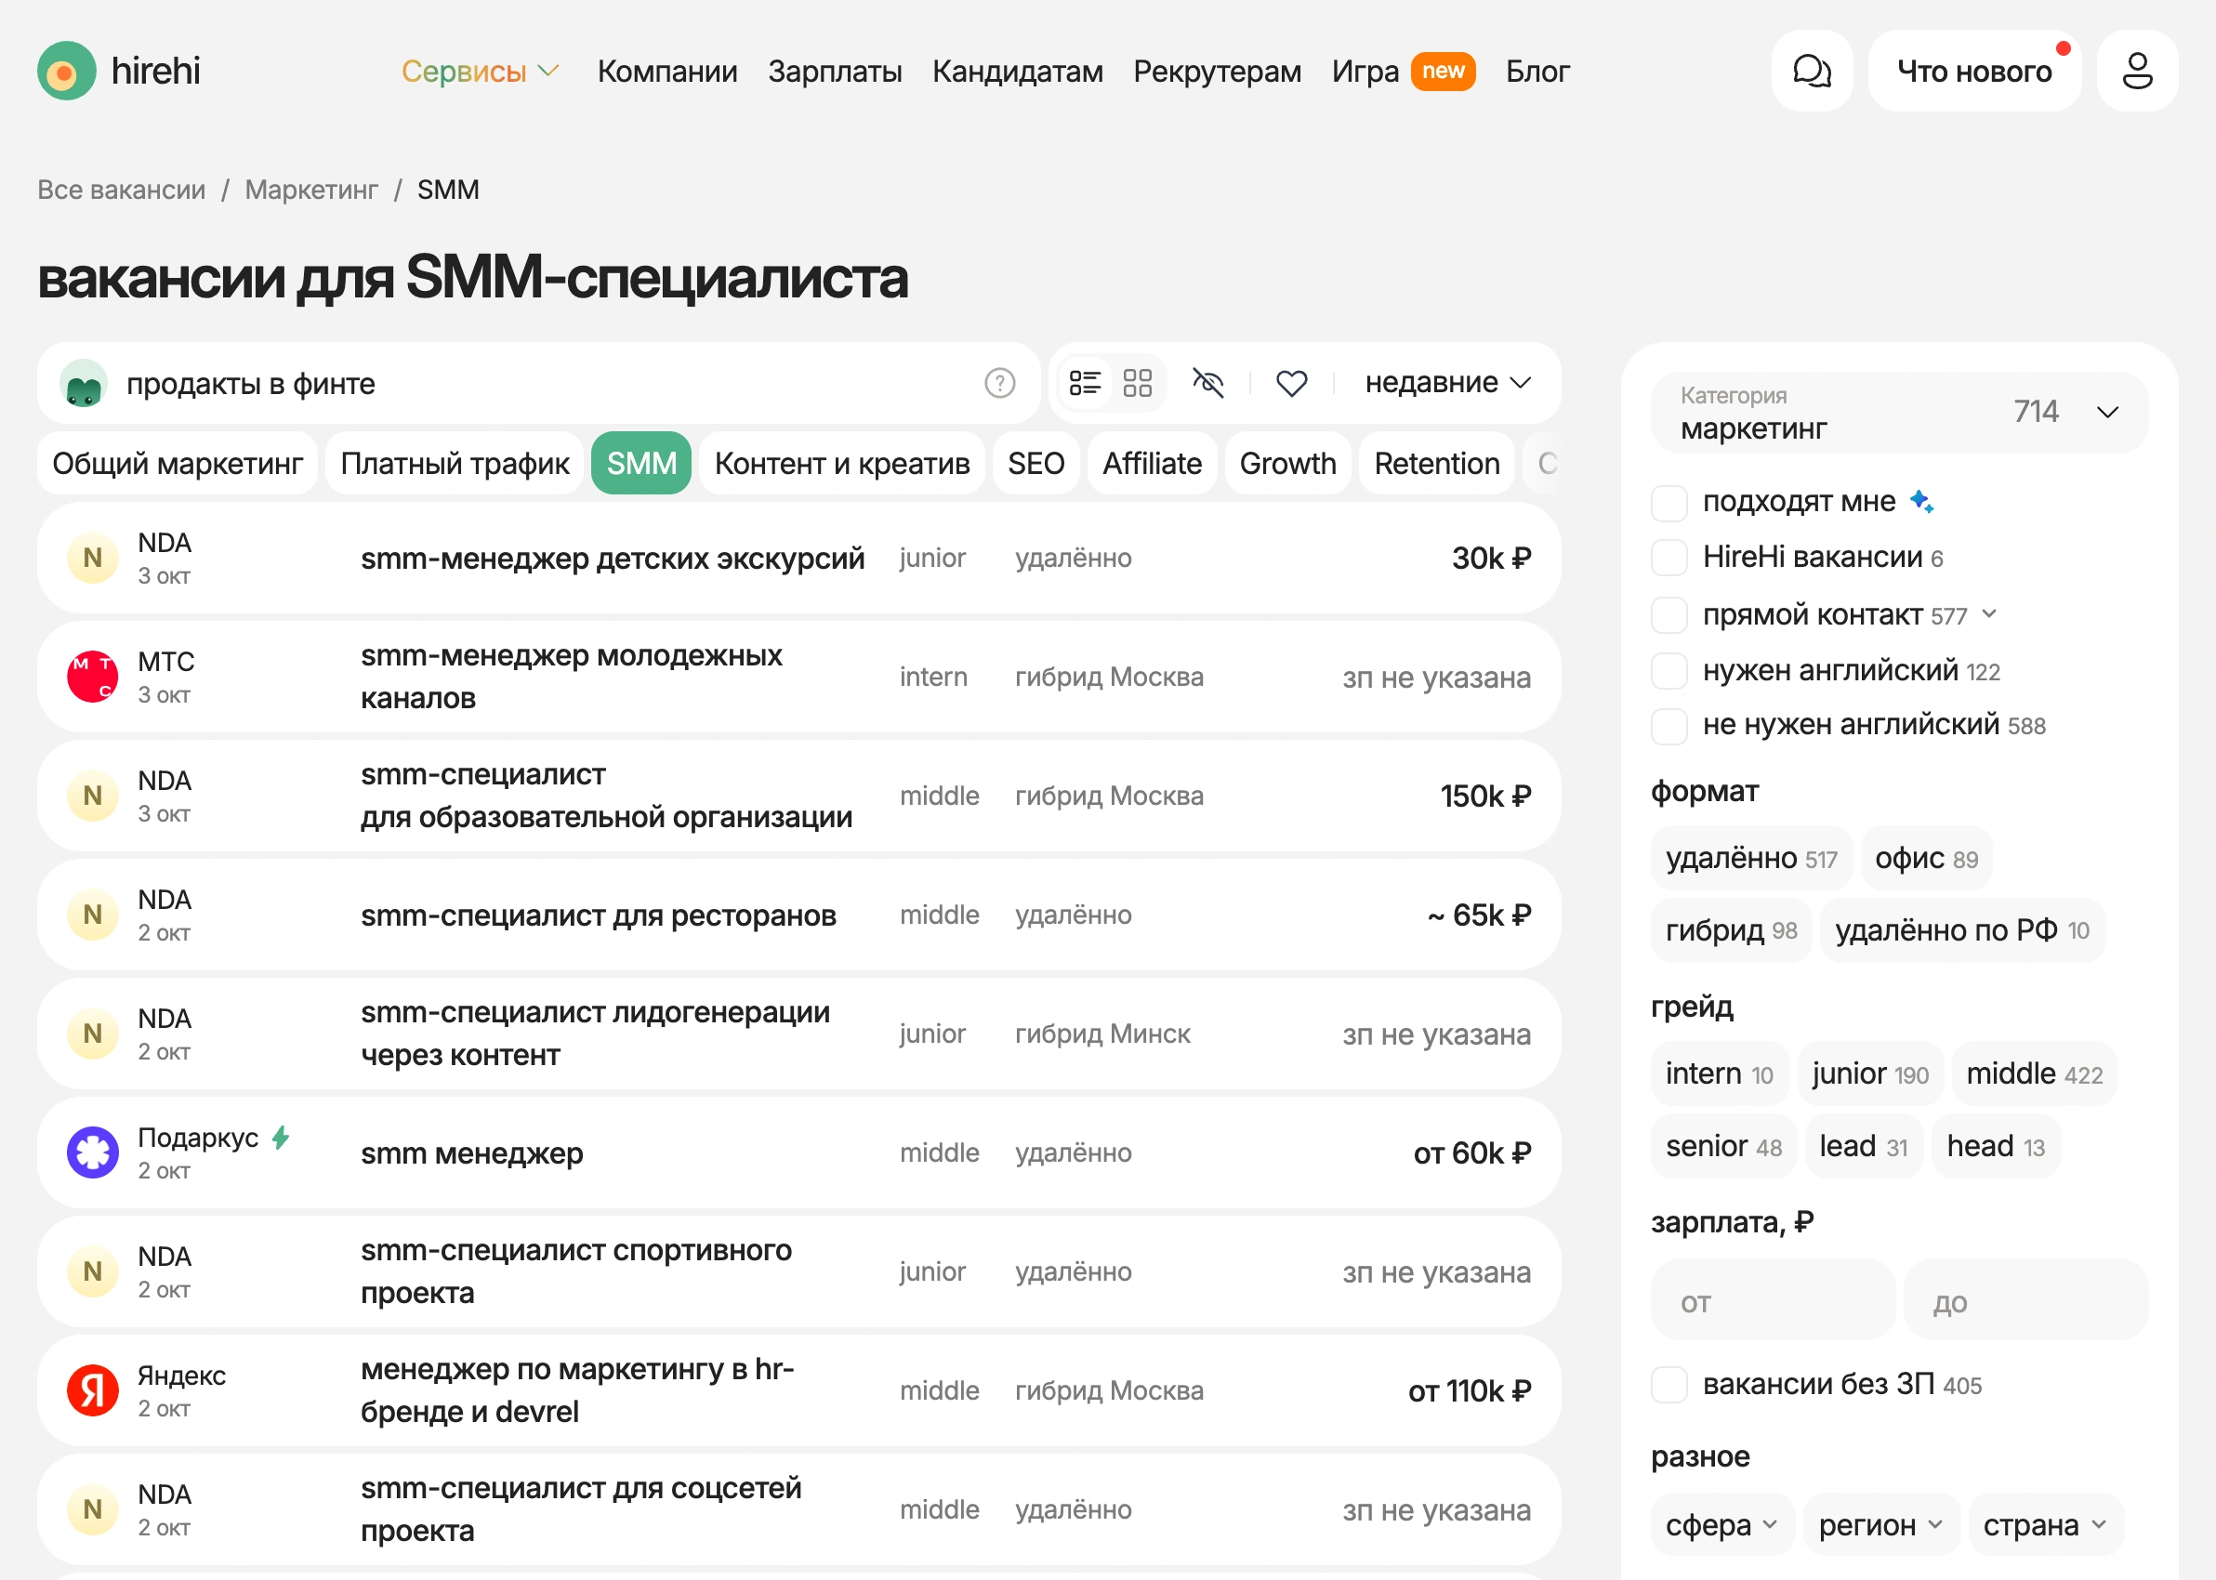Open the Сервисы dropdown menu
This screenshot has width=2216, height=1580.
480,71
